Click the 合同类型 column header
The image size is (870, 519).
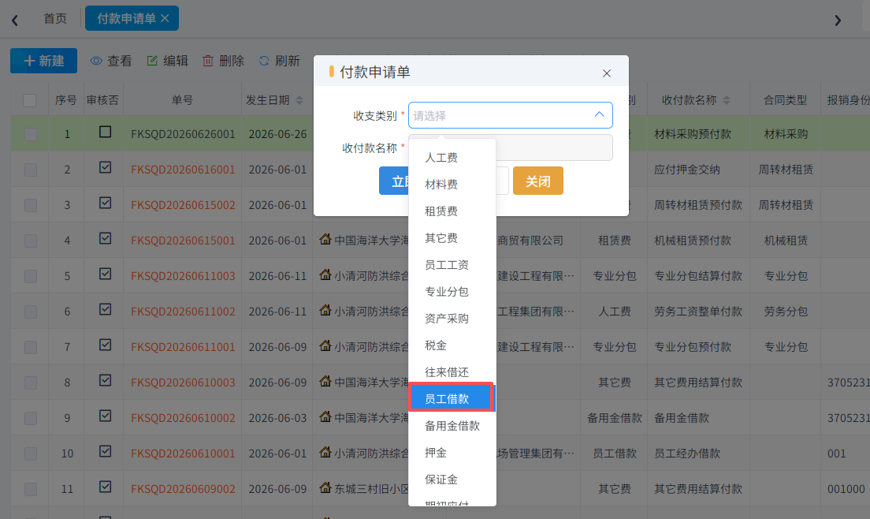(785, 100)
